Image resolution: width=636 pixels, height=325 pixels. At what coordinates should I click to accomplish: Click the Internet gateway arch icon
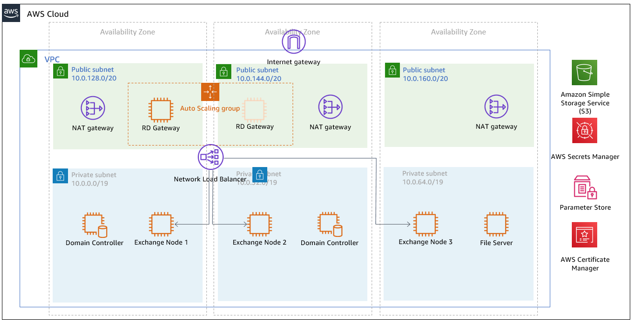click(x=294, y=42)
